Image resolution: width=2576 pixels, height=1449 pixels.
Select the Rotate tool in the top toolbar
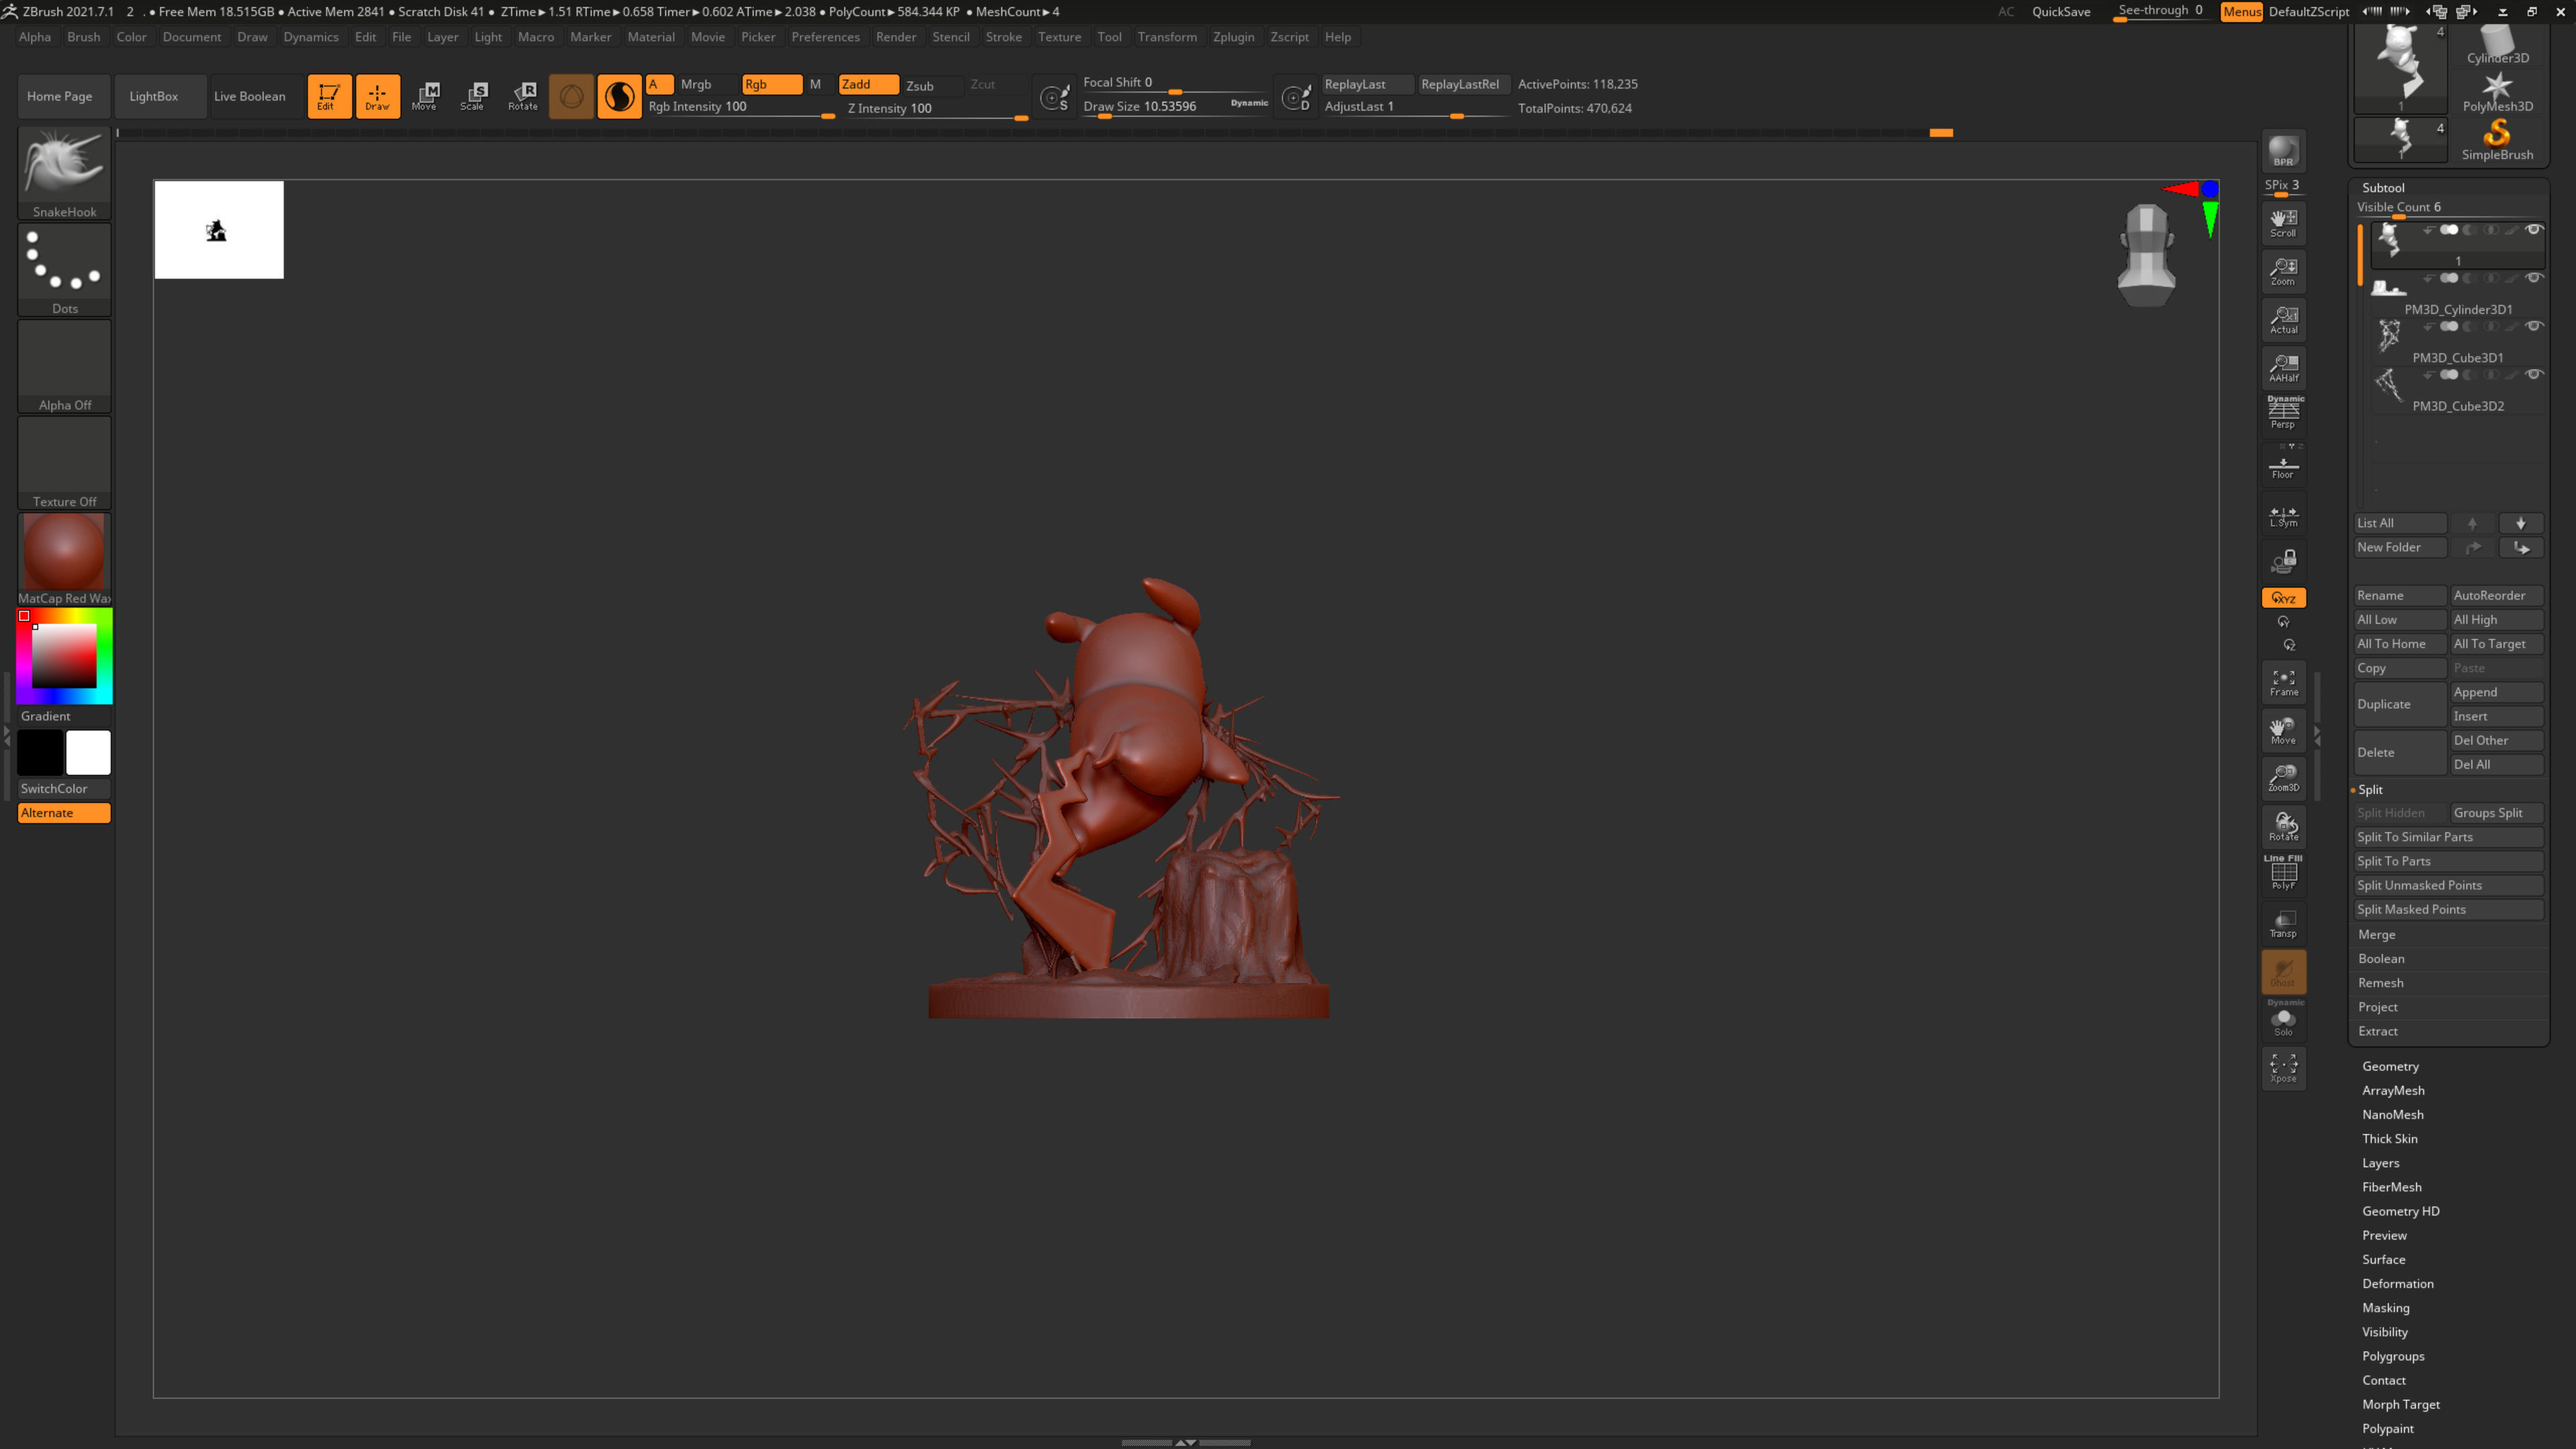[x=523, y=96]
